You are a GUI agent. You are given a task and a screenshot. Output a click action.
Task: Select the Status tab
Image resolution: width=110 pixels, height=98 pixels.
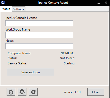pyautogui.click(x=6, y=9)
